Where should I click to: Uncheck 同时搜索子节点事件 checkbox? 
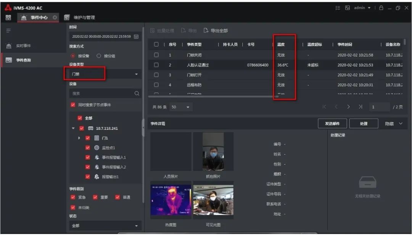point(73,105)
